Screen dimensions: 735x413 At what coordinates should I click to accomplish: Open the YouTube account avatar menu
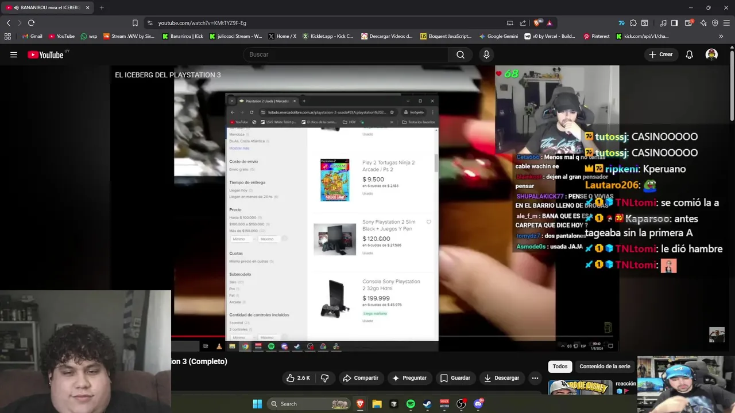point(711,54)
